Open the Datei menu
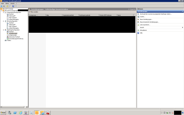This screenshot has width=184, height=115. tap(2, 3)
